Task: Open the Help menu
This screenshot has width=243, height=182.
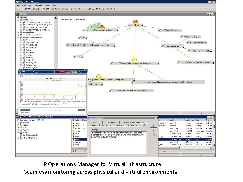Action: click(x=55, y=6)
